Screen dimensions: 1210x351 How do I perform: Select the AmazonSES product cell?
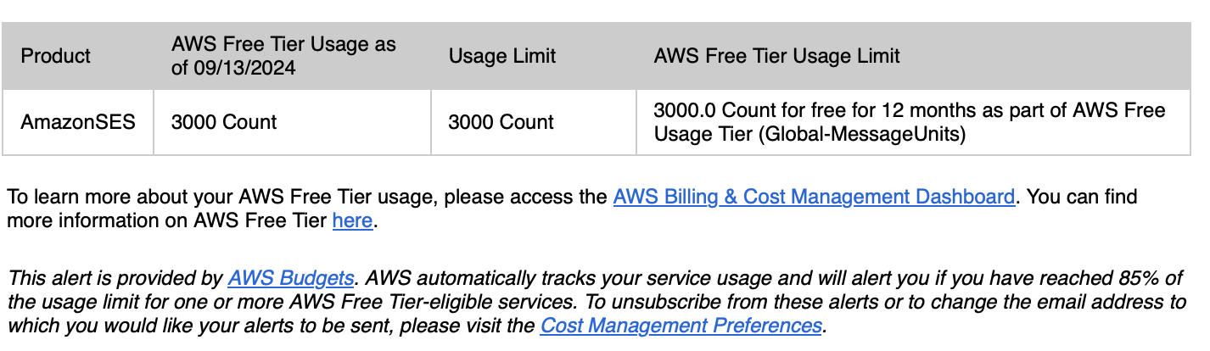click(x=78, y=122)
